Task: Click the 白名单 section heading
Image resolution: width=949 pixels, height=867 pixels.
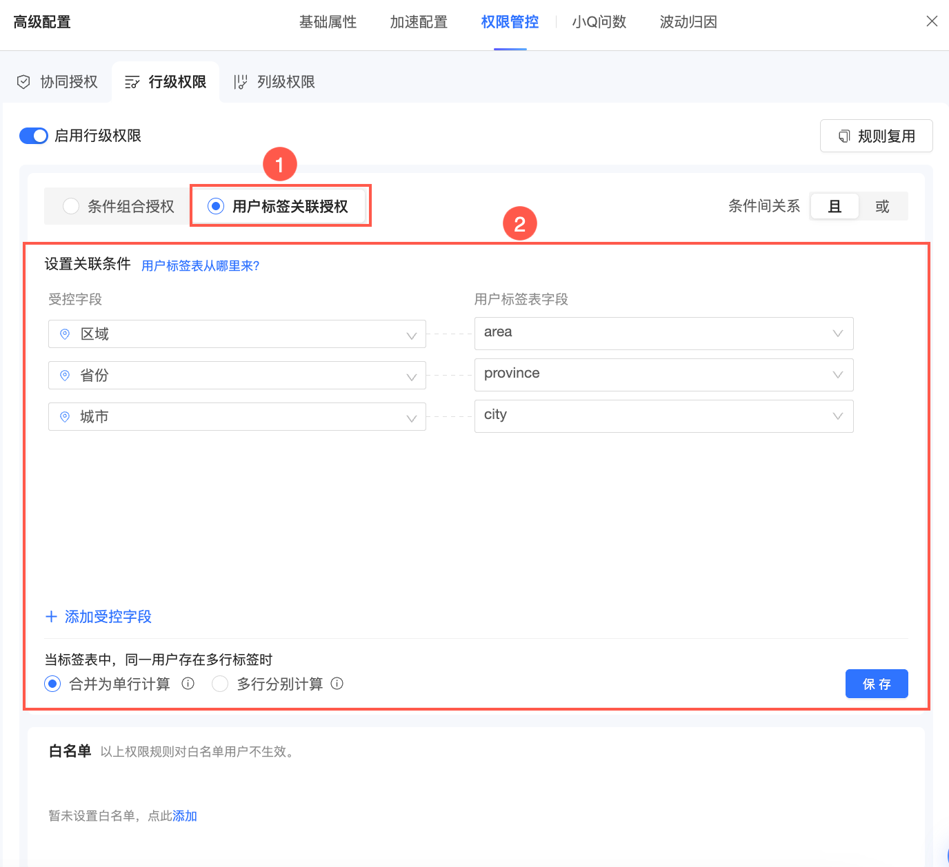Action: (x=70, y=751)
